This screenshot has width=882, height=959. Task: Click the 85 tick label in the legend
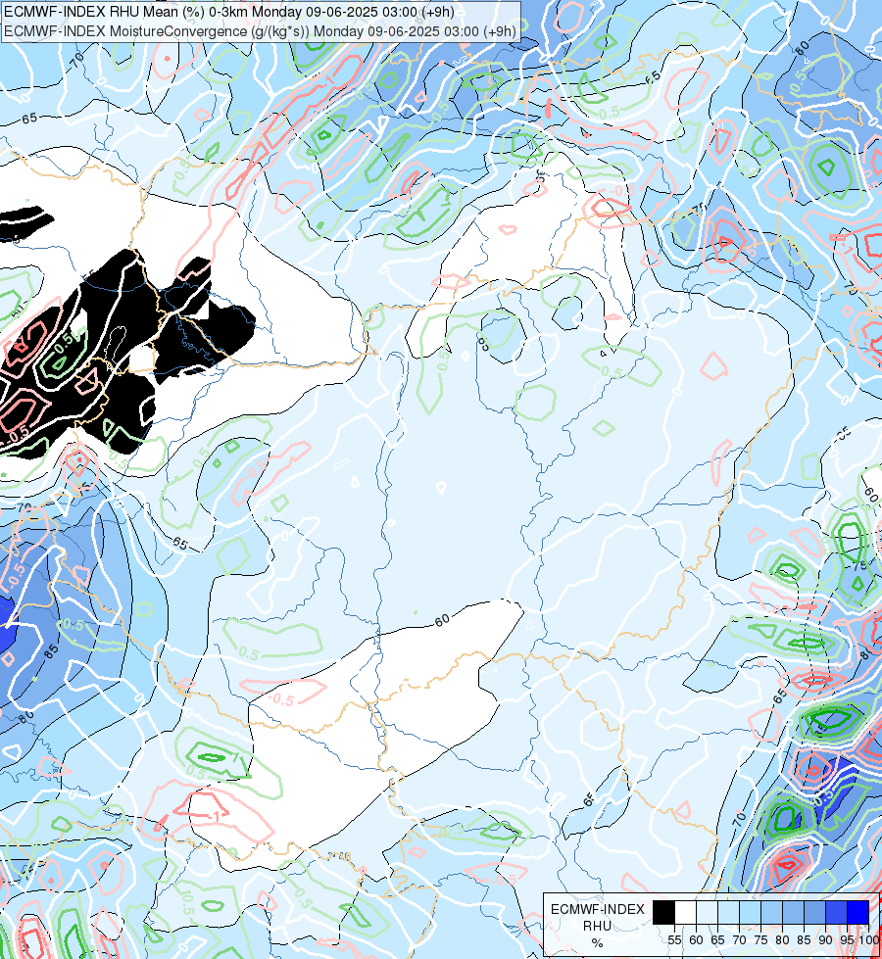pyautogui.click(x=804, y=939)
